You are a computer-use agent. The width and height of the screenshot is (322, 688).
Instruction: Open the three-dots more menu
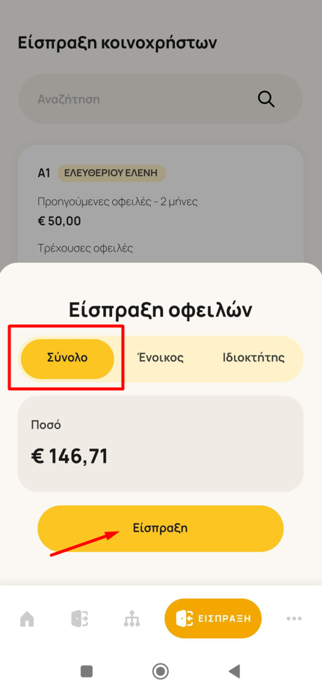294,618
